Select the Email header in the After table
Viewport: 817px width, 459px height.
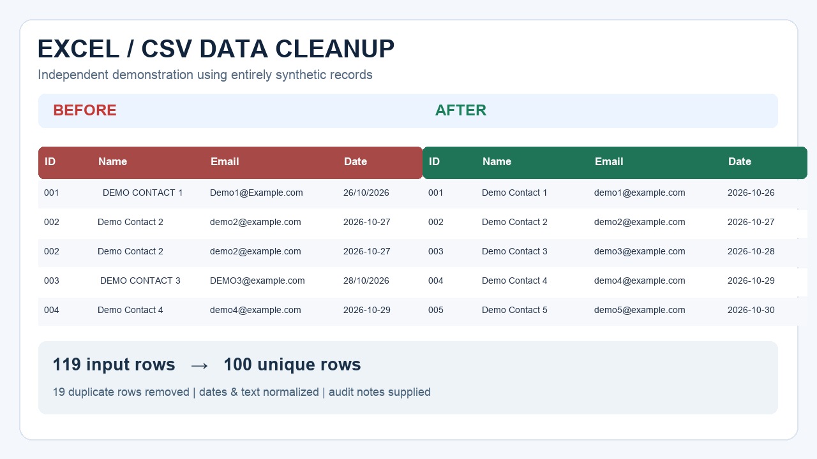[609, 162]
